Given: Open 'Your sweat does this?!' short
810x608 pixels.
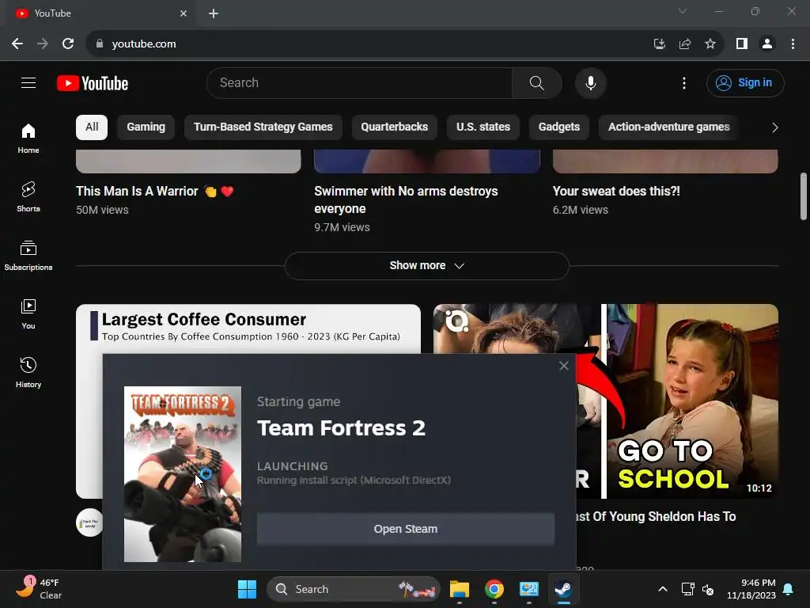Looking at the screenshot, I should click(x=616, y=192).
